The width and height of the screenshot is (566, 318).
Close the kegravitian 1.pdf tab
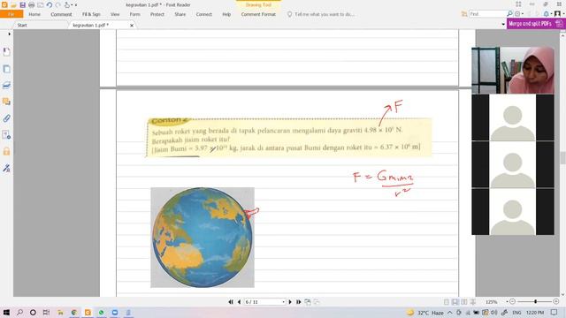tap(132, 26)
